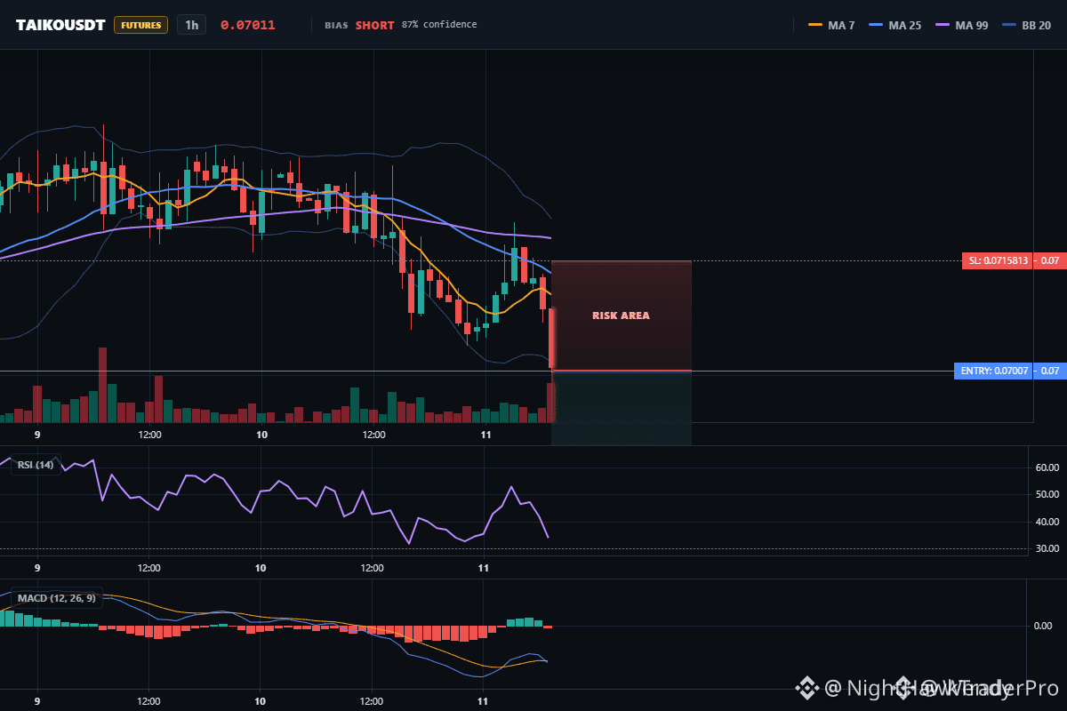Click the TAIKOUSDT symbol name
Viewport: 1067px width, 711px height.
click(x=61, y=25)
